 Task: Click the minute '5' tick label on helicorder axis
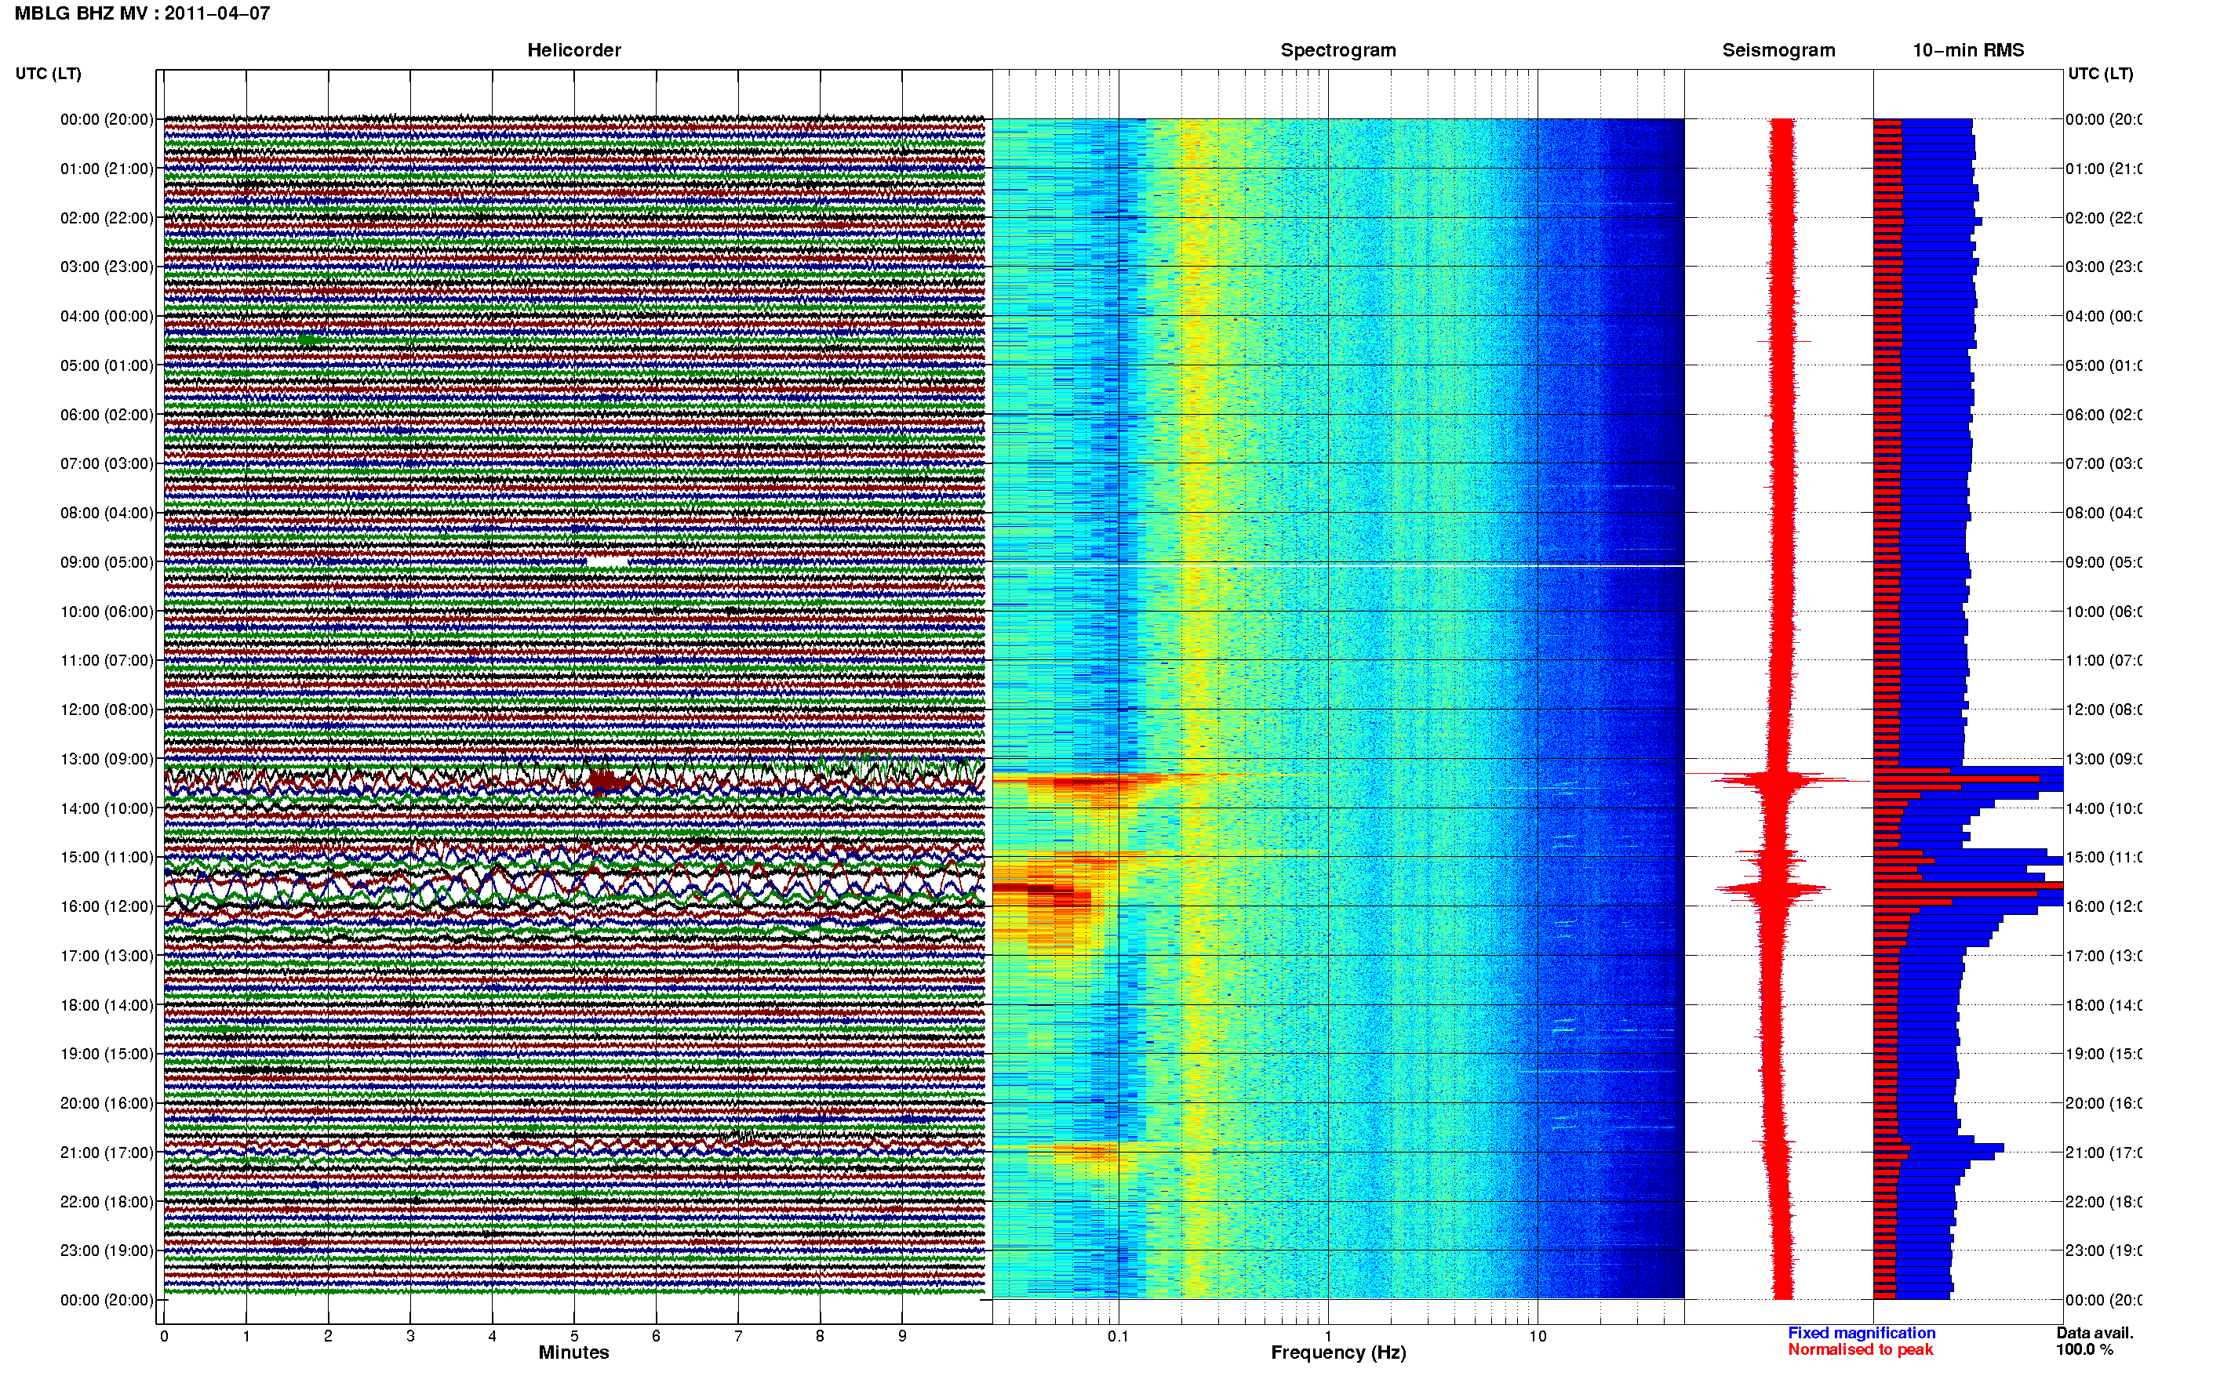click(x=573, y=1336)
